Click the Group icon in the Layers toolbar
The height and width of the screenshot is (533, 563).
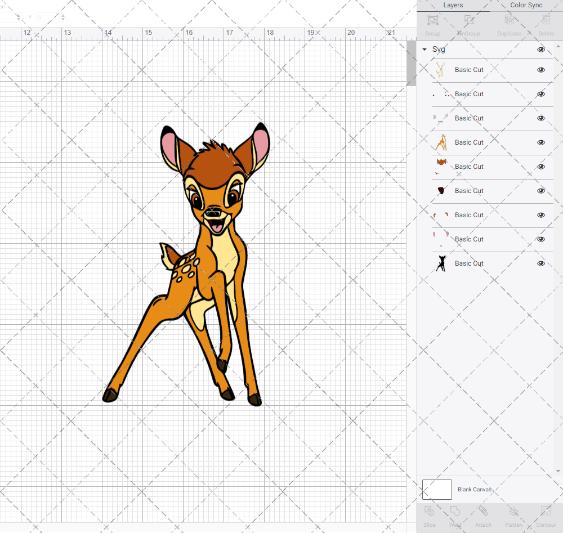click(x=432, y=20)
